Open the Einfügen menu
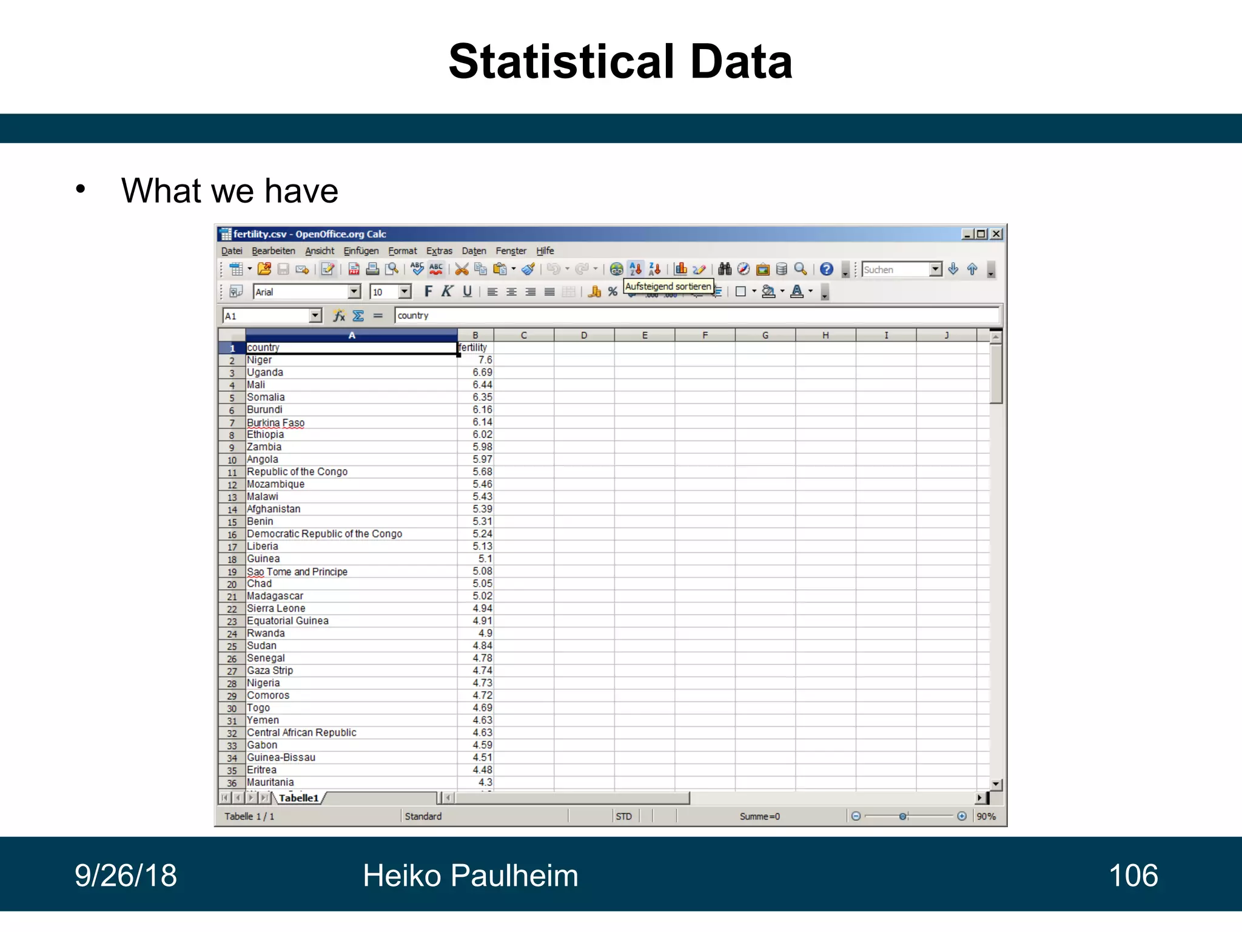This screenshot has height=932, width=1242. pyautogui.click(x=361, y=251)
